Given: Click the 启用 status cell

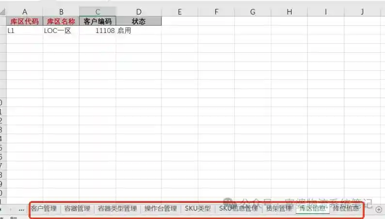Looking at the screenshot, I should point(138,31).
